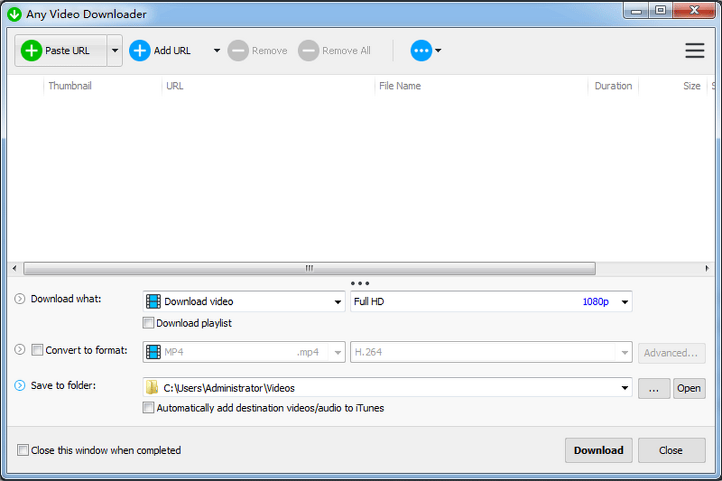
Task: Expand the Add URL dropdown arrow
Action: 217,51
